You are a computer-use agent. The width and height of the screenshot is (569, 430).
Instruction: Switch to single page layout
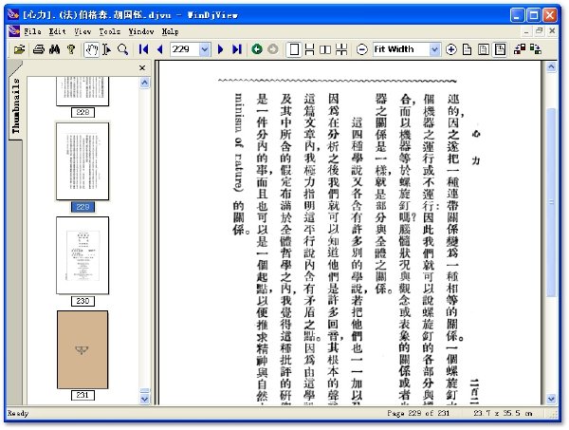click(294, 49)
